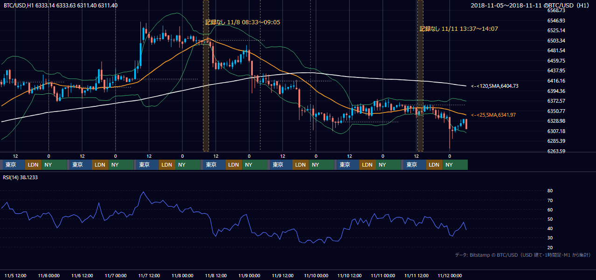
Task: Click price axis value 6459.75
Action: tap(556, 61)
